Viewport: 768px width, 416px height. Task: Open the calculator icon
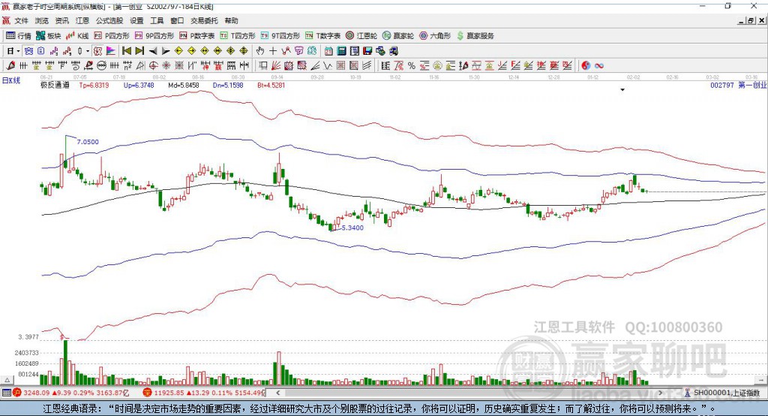(x=341, y=51)
